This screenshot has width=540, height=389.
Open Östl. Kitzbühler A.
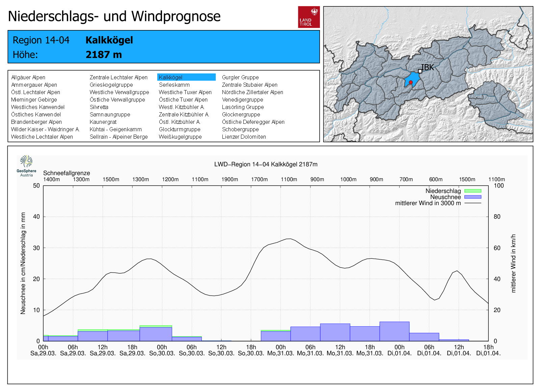click(x=180, y=122)
